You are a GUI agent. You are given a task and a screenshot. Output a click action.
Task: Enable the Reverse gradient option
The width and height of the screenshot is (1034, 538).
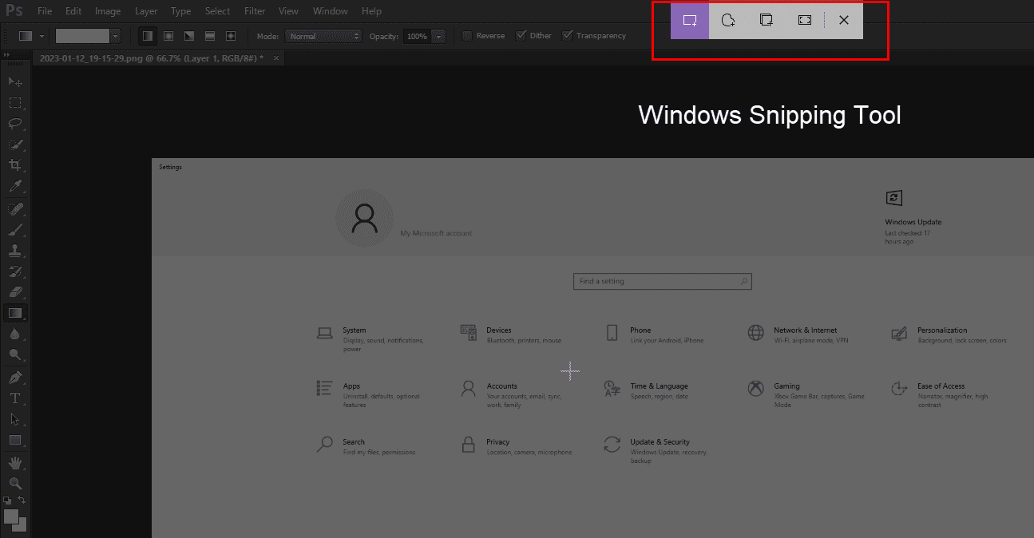click(467, 35)
